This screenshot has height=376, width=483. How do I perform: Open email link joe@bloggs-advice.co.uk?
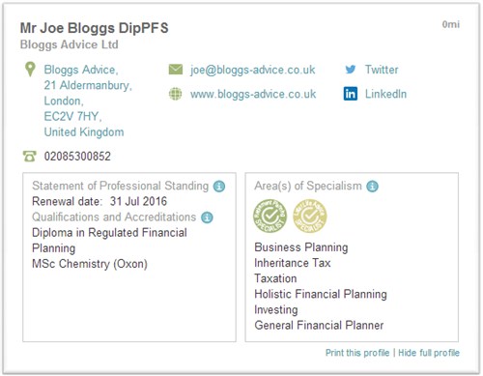coord(253,70)
